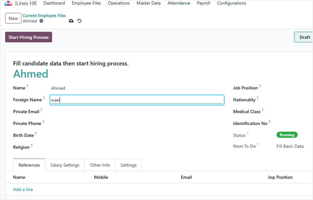Click the Private Email field
This screenshot has height=200, width=313.
(137, 112)
